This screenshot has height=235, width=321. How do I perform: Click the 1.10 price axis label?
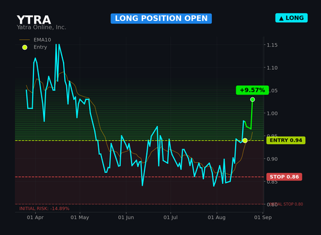coord(272,68)
